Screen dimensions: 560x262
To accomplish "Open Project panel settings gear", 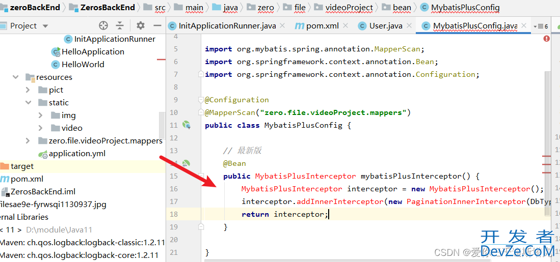I will pos(141,25).
